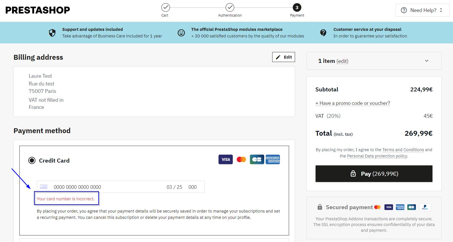Viewport: 453px width, 242px height.
Task: Click the smiley face marketplace icon
Action: tap(181, 33)
